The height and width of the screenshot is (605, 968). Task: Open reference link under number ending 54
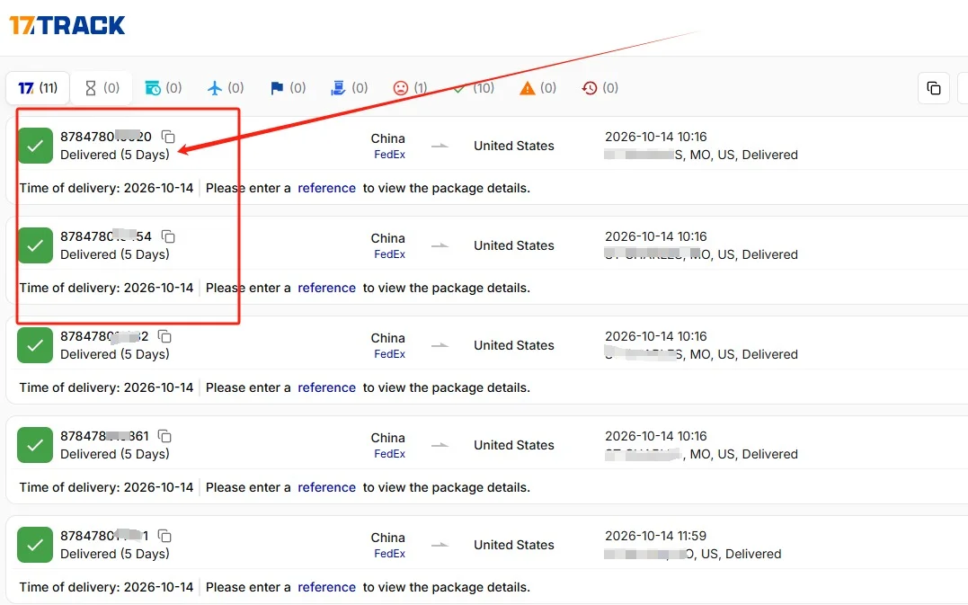326,288
